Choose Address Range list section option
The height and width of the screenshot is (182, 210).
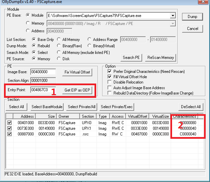[x=89, y=39]
